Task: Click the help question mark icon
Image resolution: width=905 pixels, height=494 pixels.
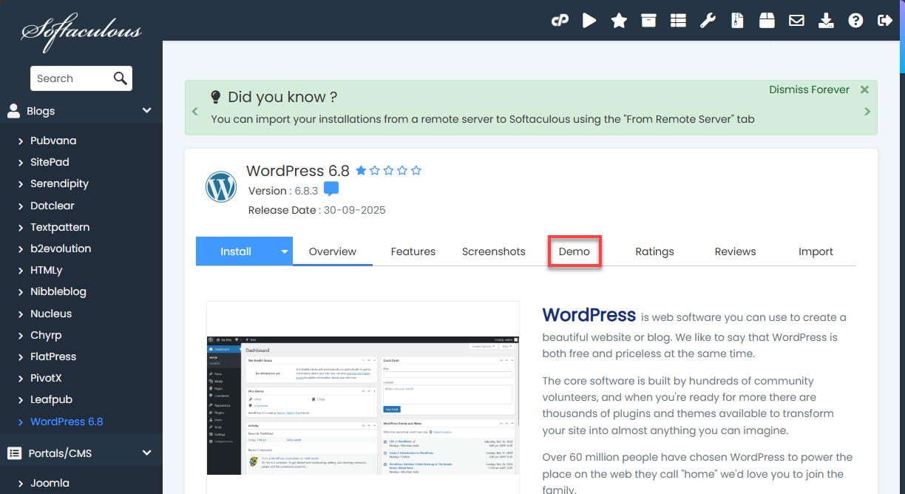Action: 855,21
